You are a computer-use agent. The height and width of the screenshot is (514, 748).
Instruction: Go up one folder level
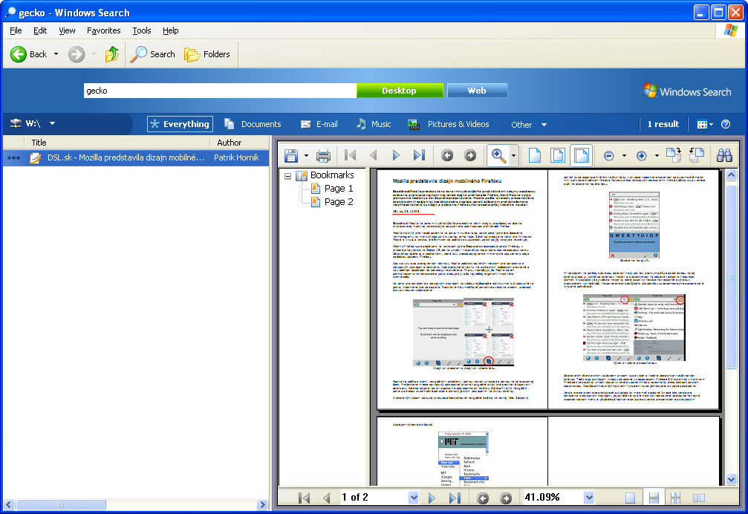click(x=112, y=54)
